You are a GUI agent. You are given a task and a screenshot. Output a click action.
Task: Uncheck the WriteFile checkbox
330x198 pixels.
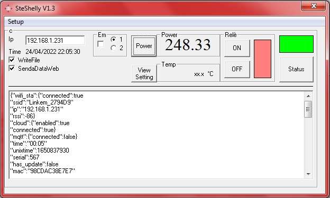(12, 60)
